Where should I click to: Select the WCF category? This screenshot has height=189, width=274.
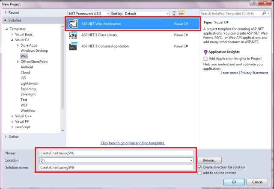point(24,105)
